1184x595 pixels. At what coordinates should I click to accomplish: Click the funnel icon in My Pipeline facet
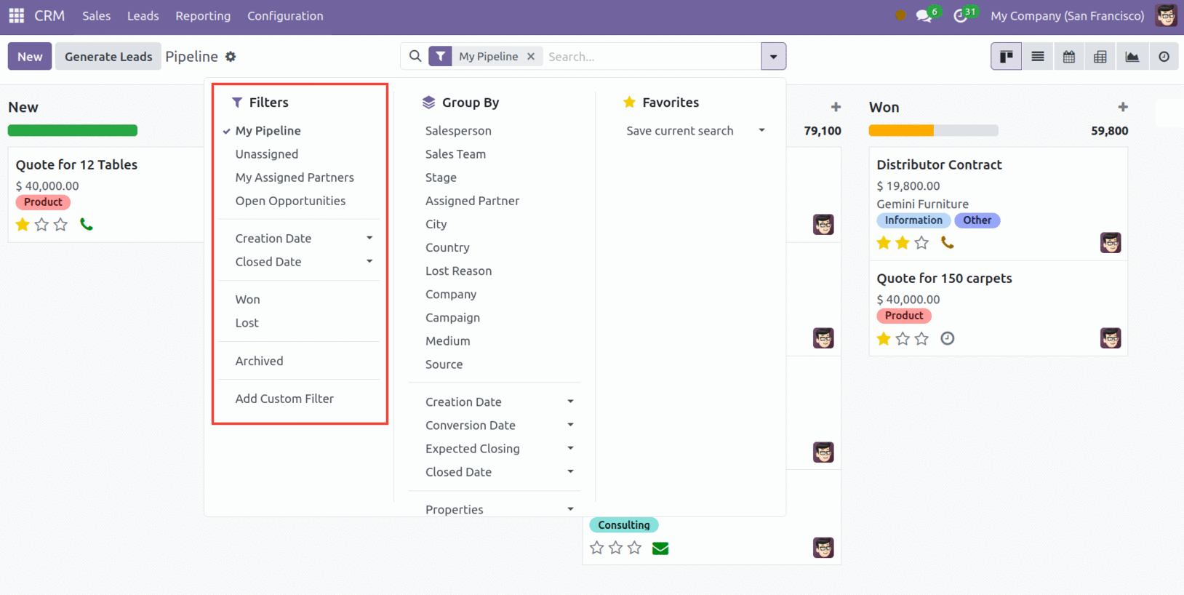point(441,56)
